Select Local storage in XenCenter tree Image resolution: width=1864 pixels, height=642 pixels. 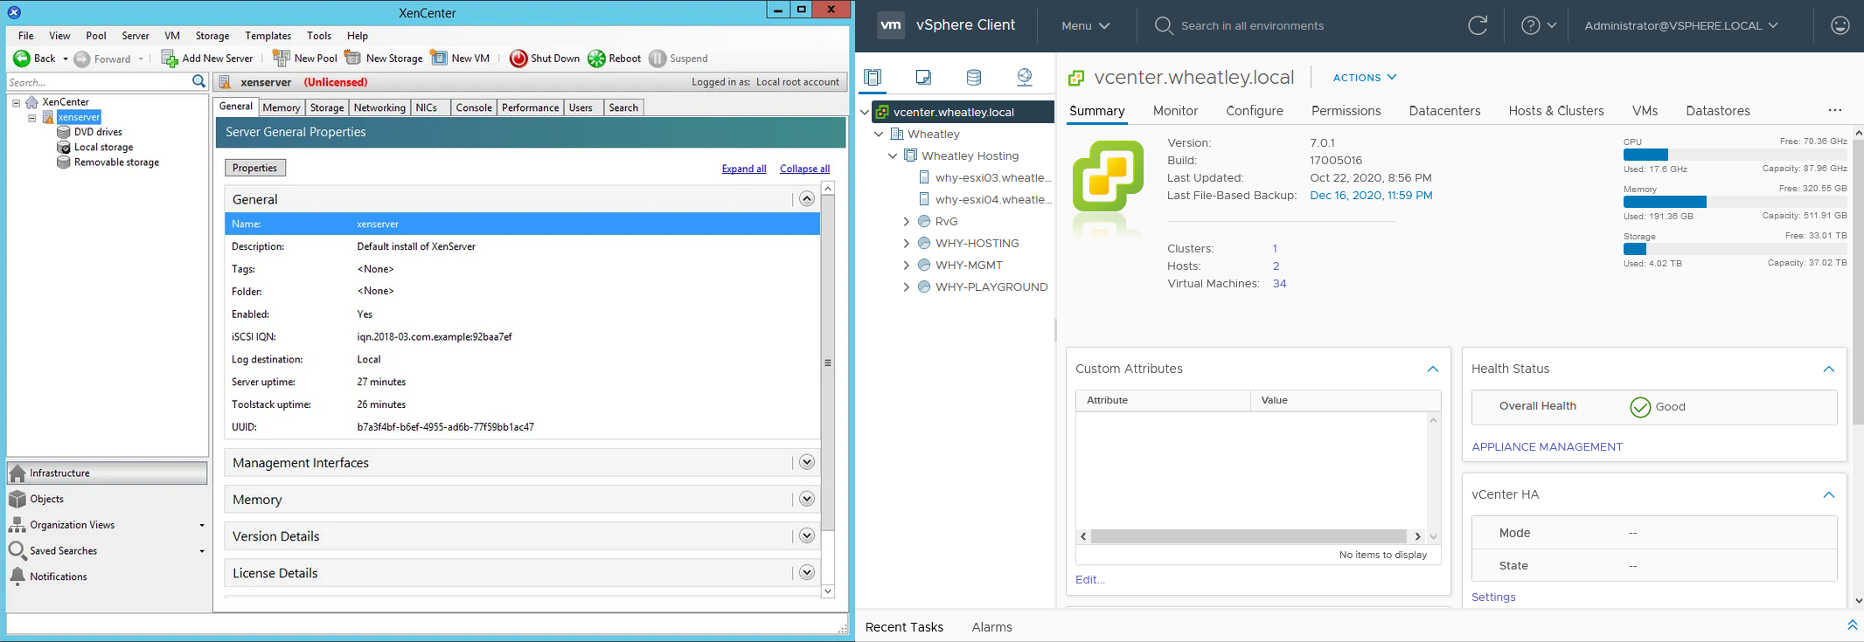(103, 148)
